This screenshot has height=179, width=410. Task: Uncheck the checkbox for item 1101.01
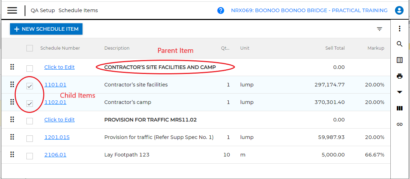30,86
